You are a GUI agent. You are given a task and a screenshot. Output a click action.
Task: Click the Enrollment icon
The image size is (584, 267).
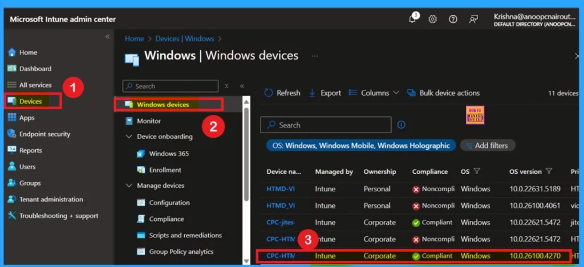pyautogui.click(x=141, y=170)
